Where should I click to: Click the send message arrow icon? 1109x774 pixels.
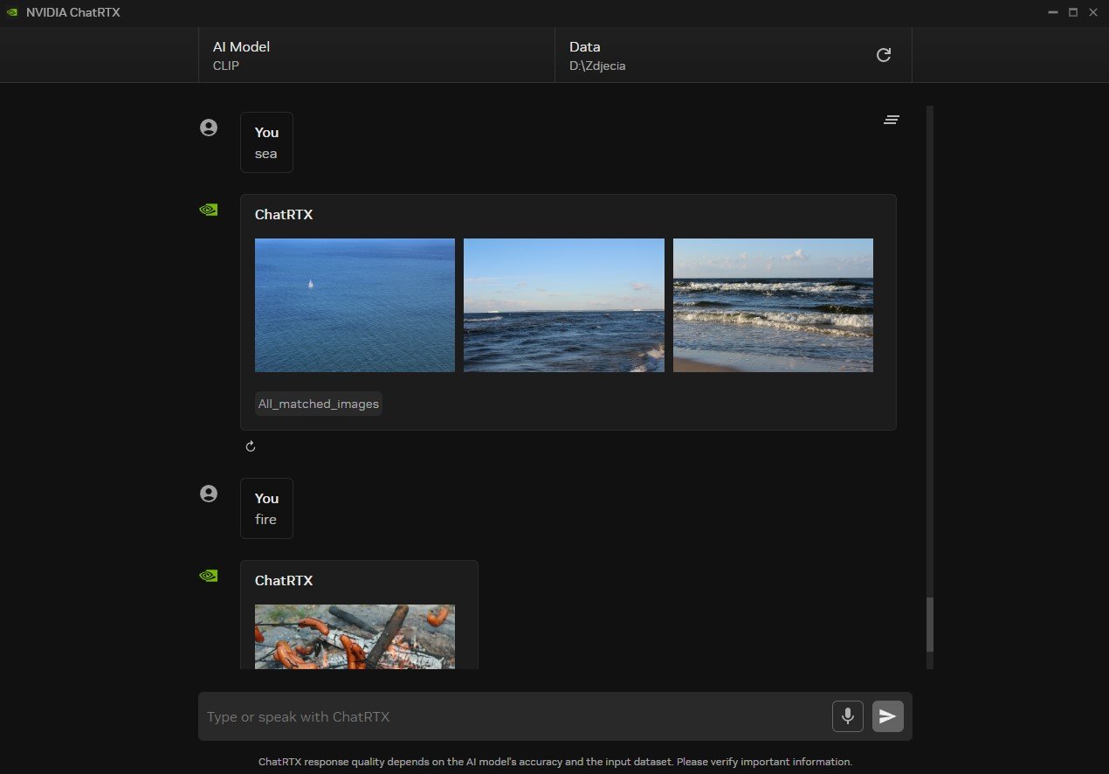(887, 716)
